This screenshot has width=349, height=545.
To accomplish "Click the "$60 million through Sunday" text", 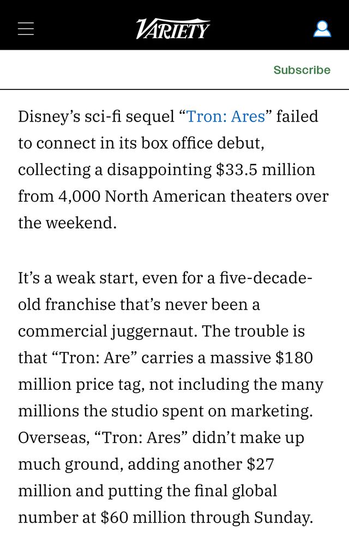I will click(207, 518).
